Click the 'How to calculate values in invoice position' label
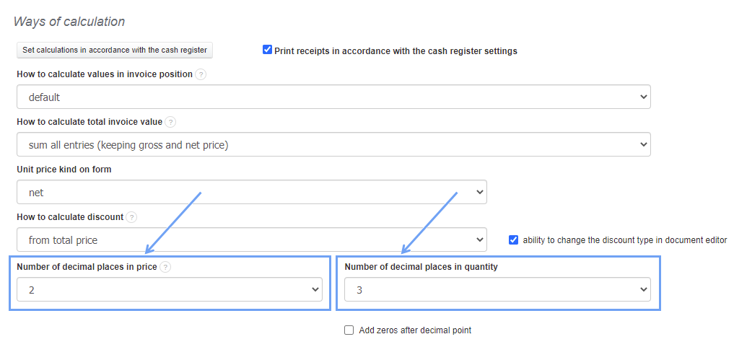Viewport: 734px width, 347px height. 105,74
